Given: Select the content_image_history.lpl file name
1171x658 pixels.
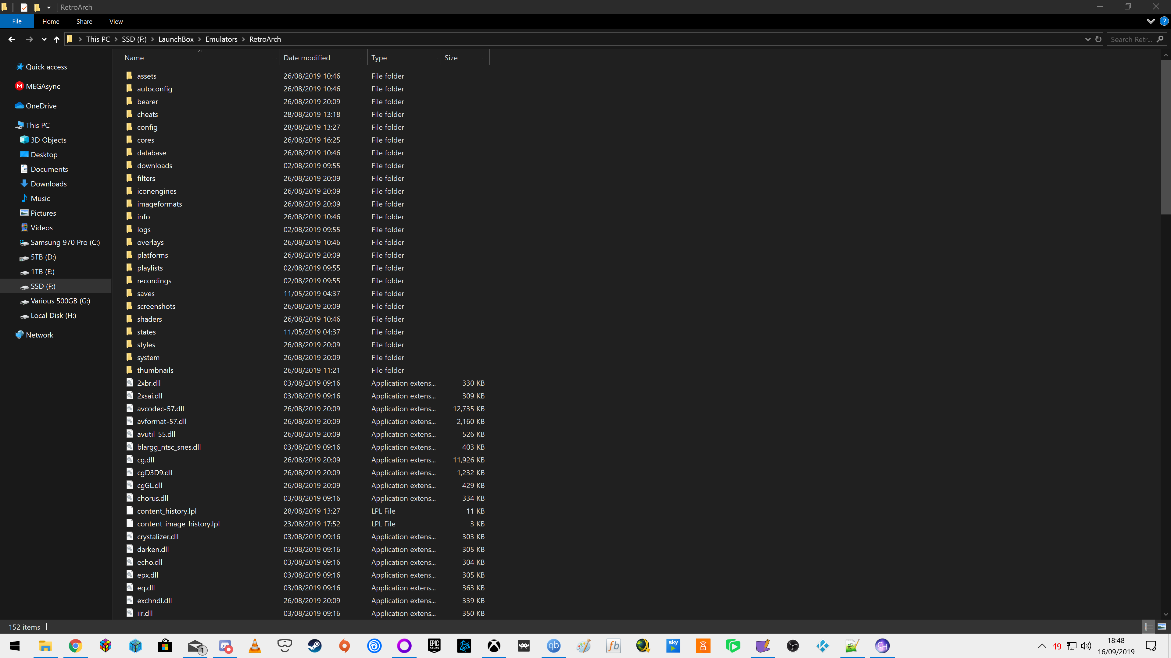Looking at the screenshot, I should click(178, 524).
